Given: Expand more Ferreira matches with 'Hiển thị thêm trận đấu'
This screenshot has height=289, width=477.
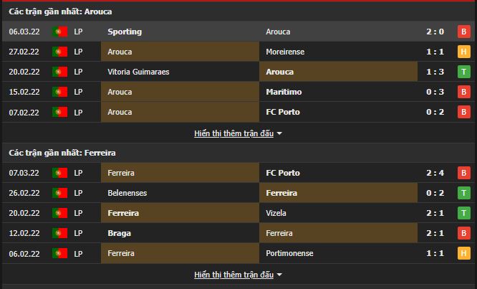Looking at the screenshot, I should coord(233,275).
